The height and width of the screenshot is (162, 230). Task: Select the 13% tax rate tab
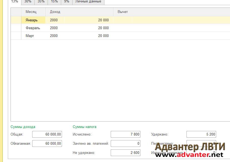pyautogui.click(x=15, y=2)
